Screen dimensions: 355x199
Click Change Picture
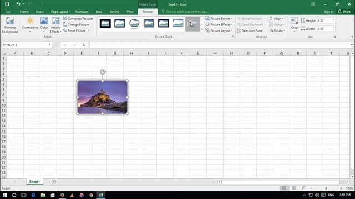pyautogui.click(x=76, y=24)
